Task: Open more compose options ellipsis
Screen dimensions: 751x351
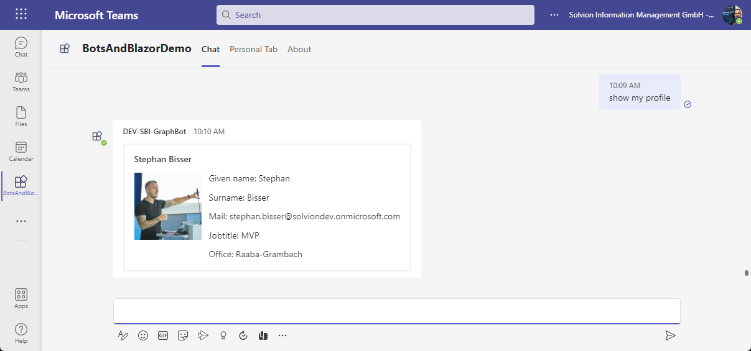Action: click(282, 335)
